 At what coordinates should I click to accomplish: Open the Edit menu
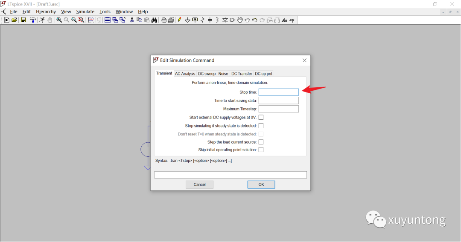pos(26,12)
